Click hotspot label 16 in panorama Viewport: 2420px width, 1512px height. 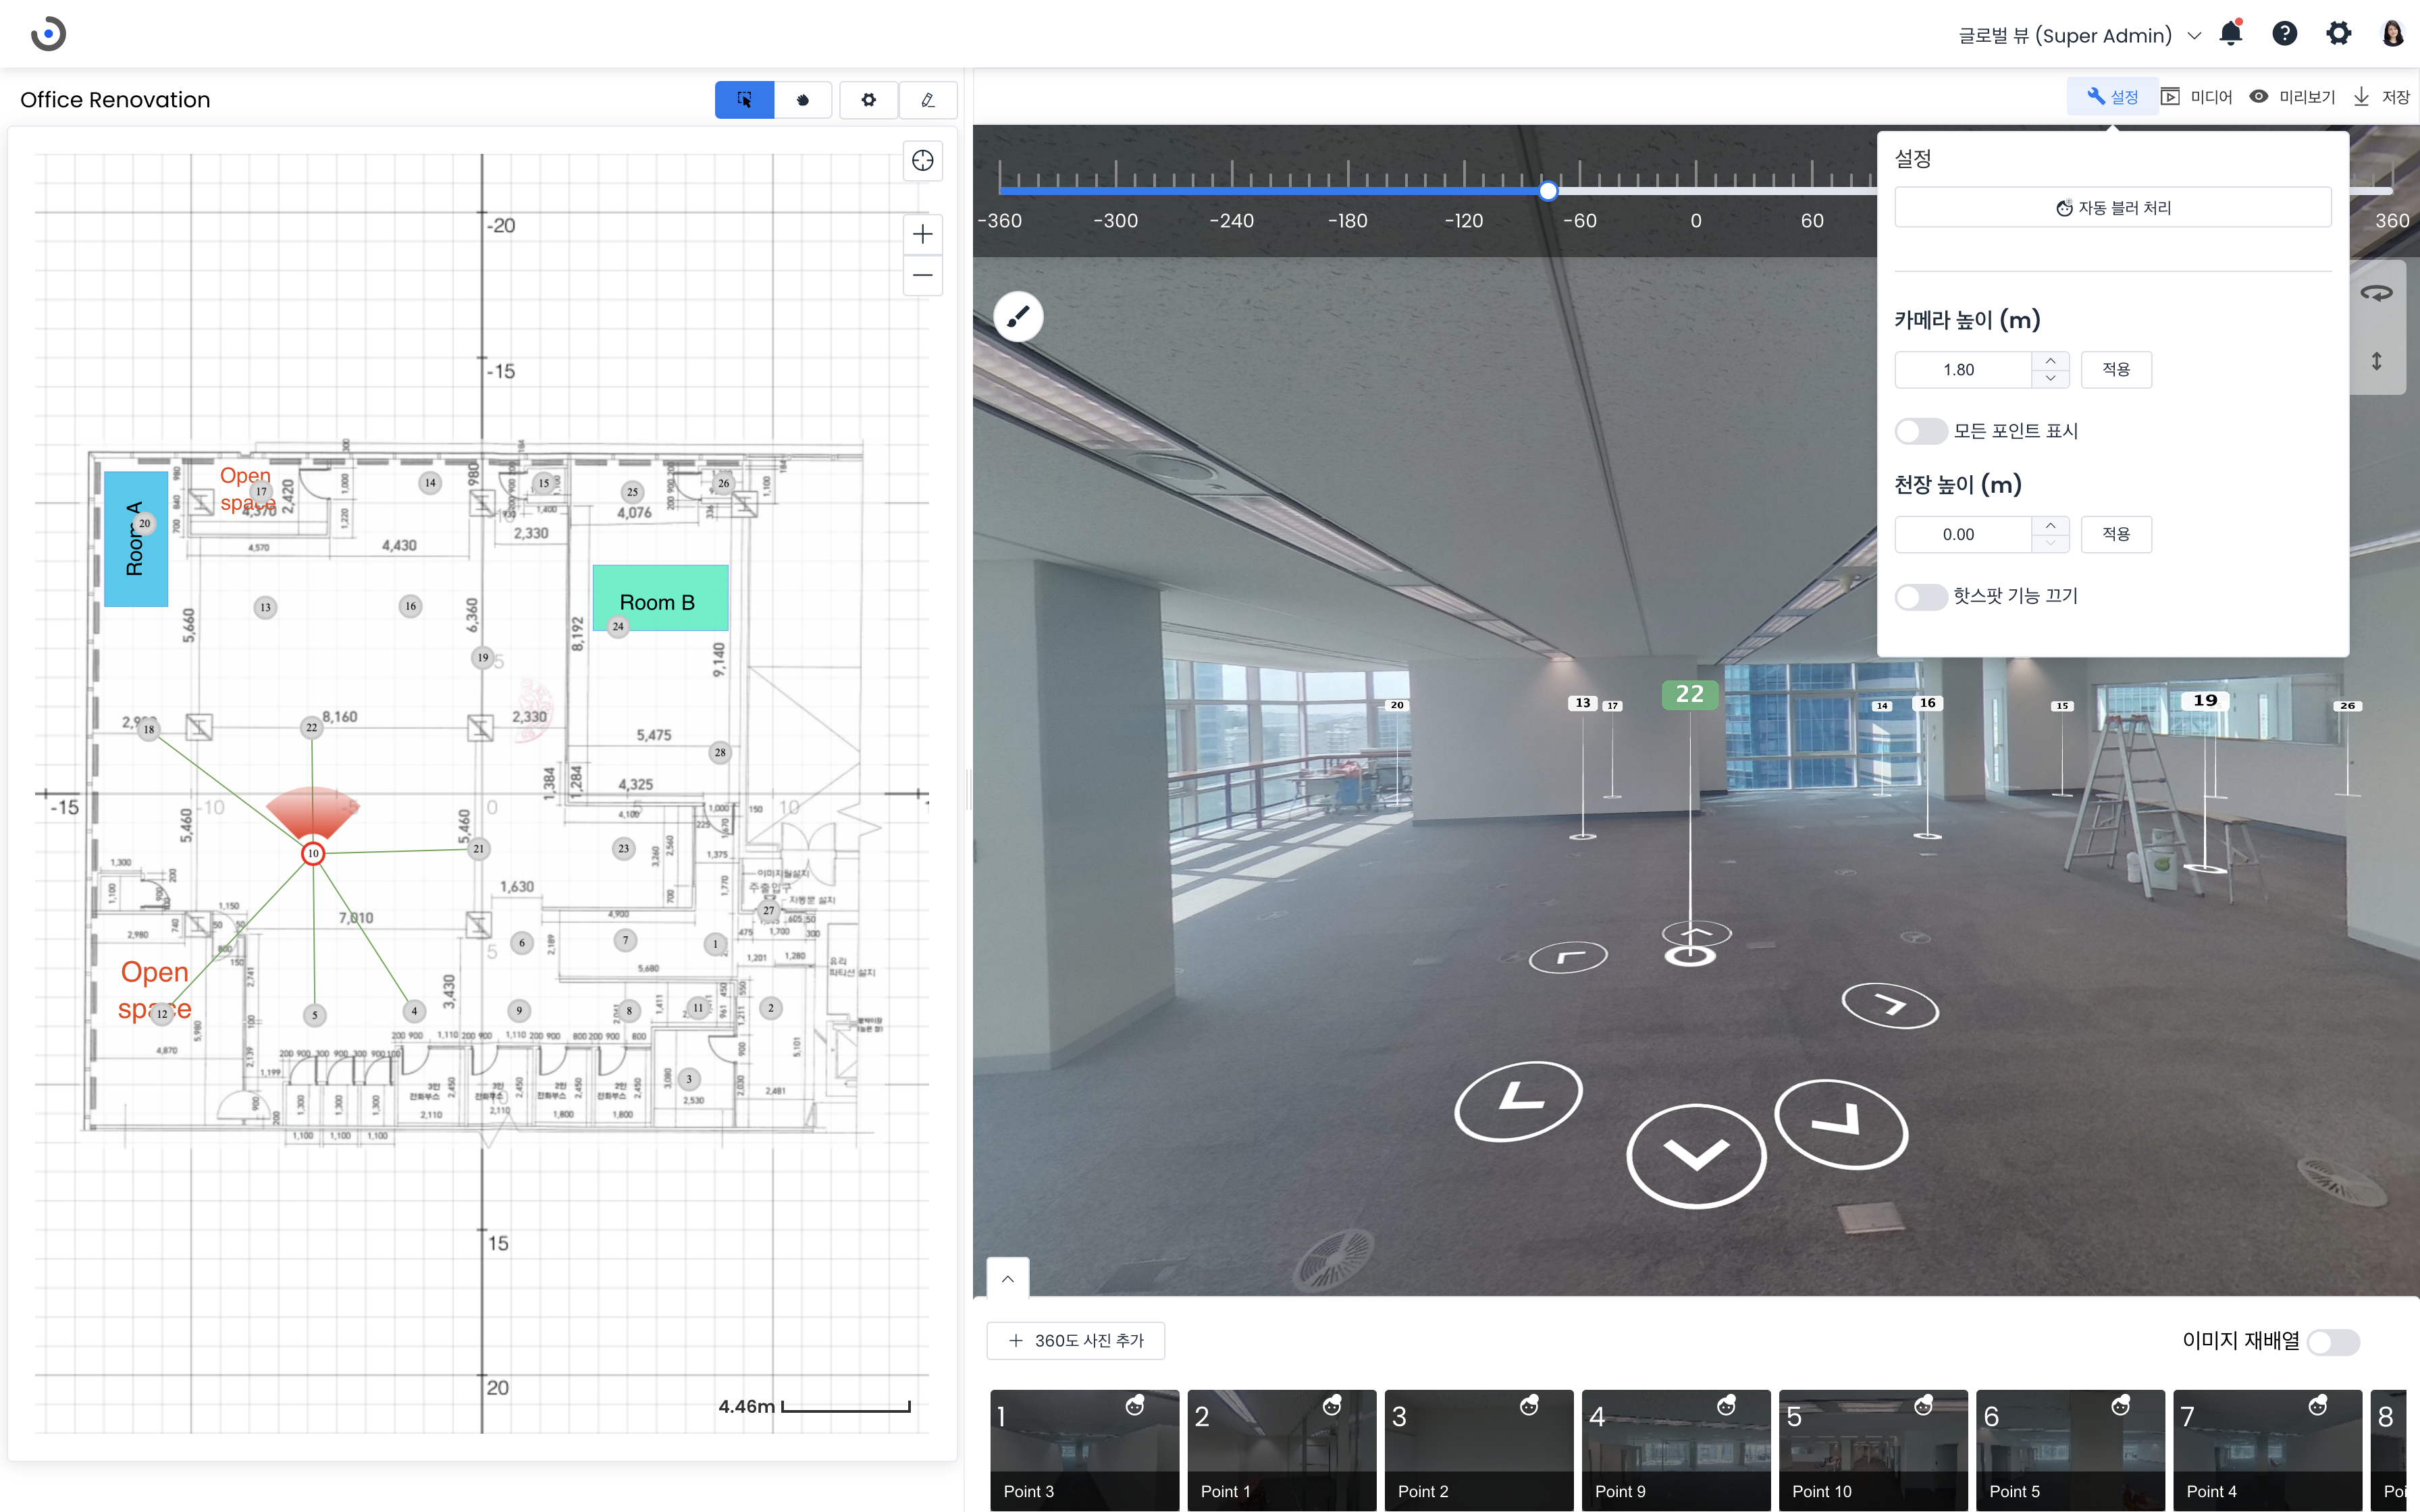tap(1927, 703)
